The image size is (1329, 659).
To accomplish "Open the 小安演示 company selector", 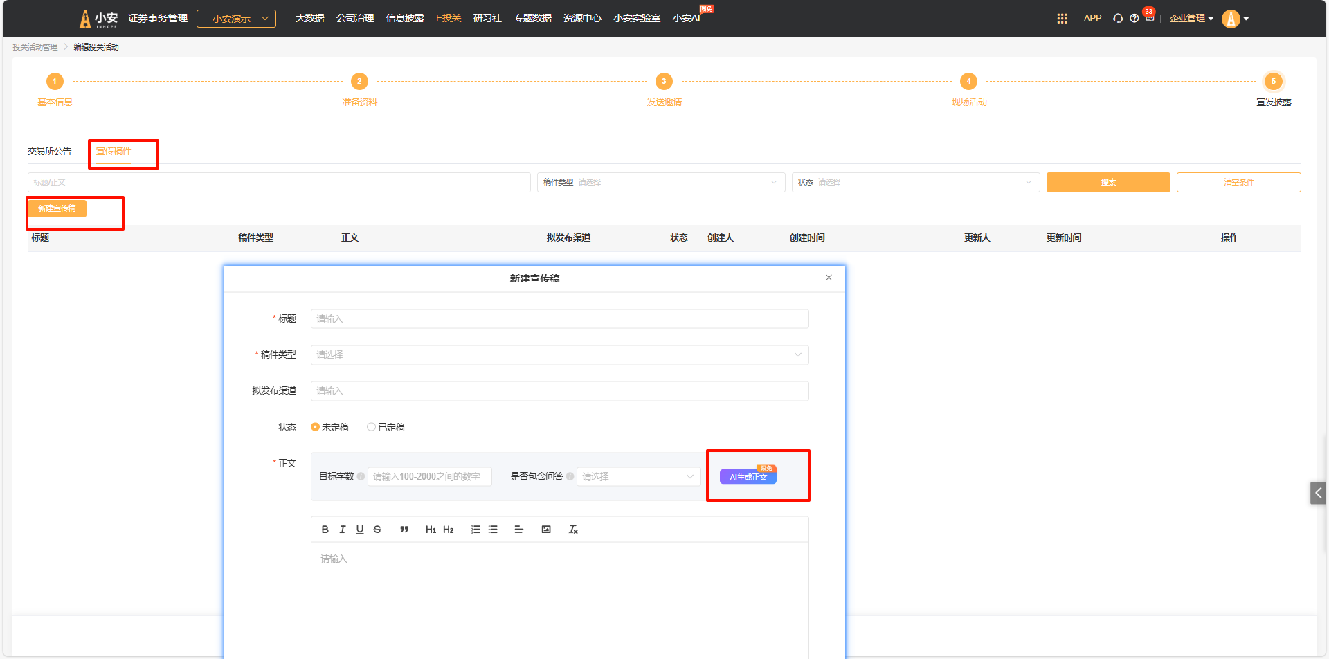I will pyautogui.click(x=236, y=19).
